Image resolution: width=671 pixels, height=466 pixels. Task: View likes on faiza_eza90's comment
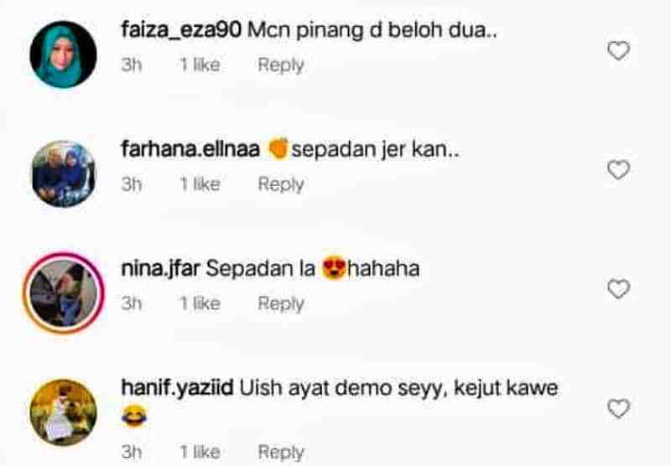click(200, 65)
